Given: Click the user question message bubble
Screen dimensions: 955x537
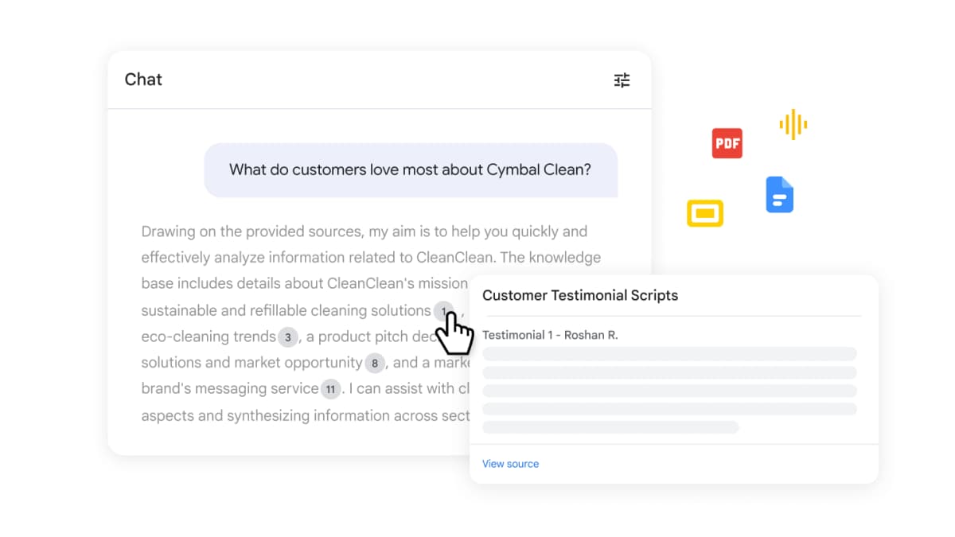Looking at the screenshot, I should [411, 169].
